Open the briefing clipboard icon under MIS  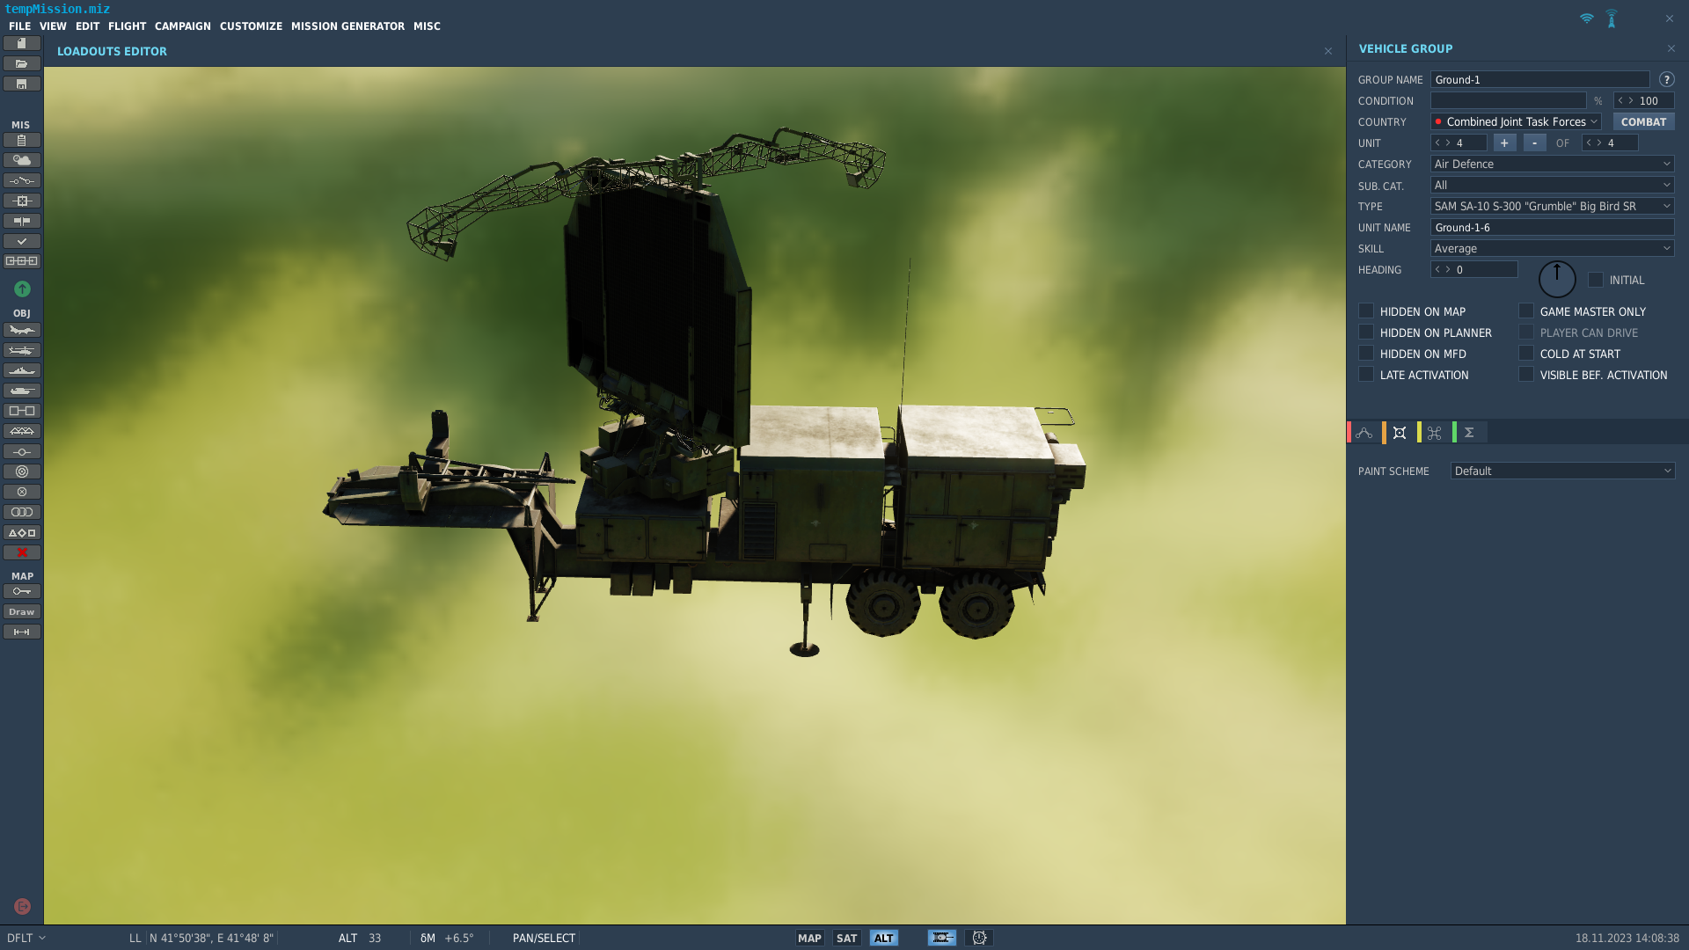coord(22,140)
